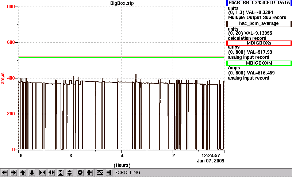Select the MBIGBOXM curve legend
This screenshot has height=177, width=292.
click(259, 63)
